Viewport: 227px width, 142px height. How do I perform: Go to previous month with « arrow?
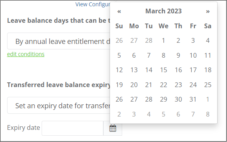(x=119, y=11)
